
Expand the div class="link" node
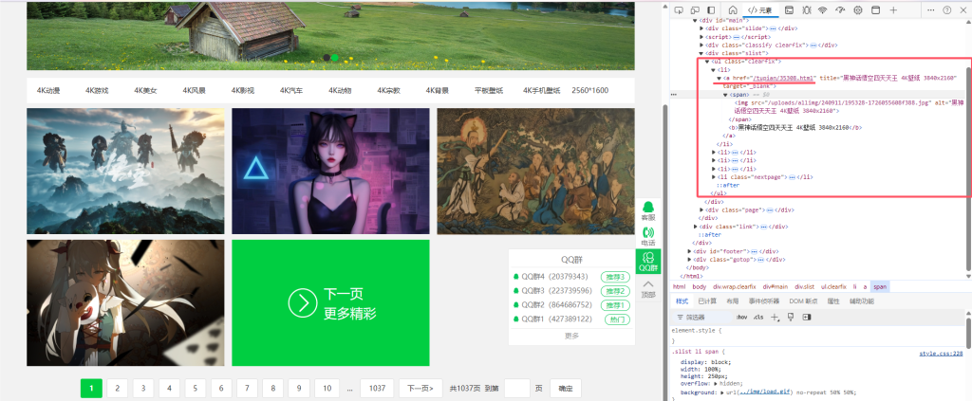coord(695,228)
